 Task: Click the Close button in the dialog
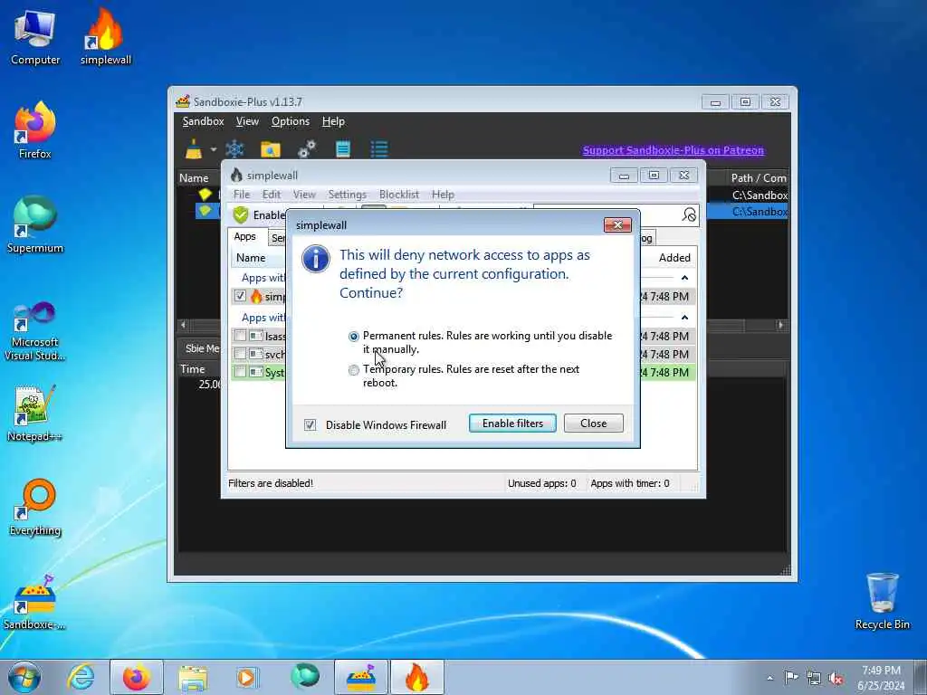[x=594, y=424]
